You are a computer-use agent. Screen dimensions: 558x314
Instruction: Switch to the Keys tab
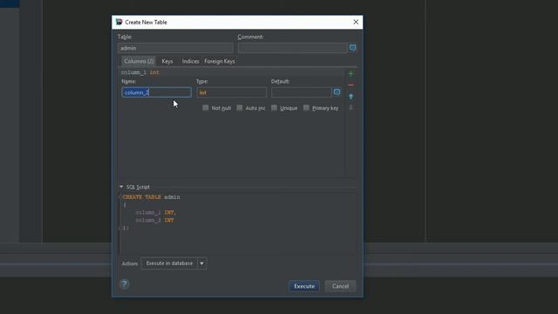(167, 61)
